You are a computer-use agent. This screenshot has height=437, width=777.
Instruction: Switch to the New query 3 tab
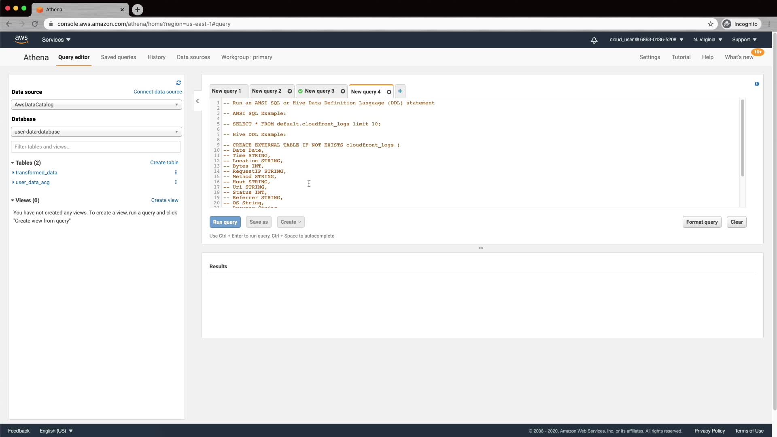(x=319, y=91)
